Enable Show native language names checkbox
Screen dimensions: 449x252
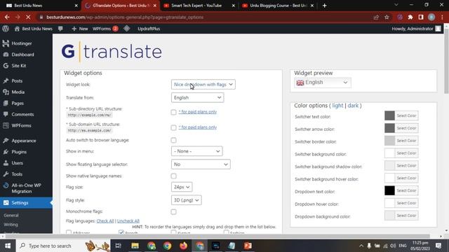173,176
